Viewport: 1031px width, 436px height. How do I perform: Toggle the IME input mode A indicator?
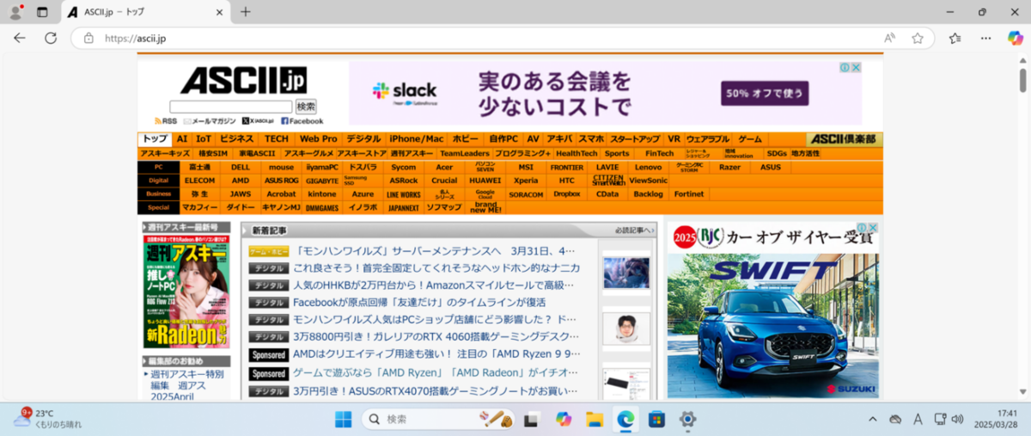[x=918, y=420]
